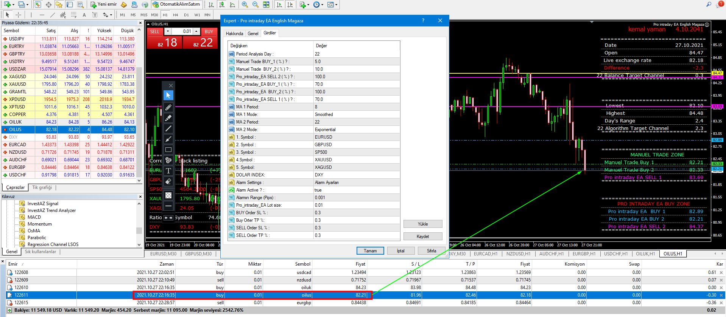Toggle the Terminal window icon

pyautogui.click(x=70, y=5)
